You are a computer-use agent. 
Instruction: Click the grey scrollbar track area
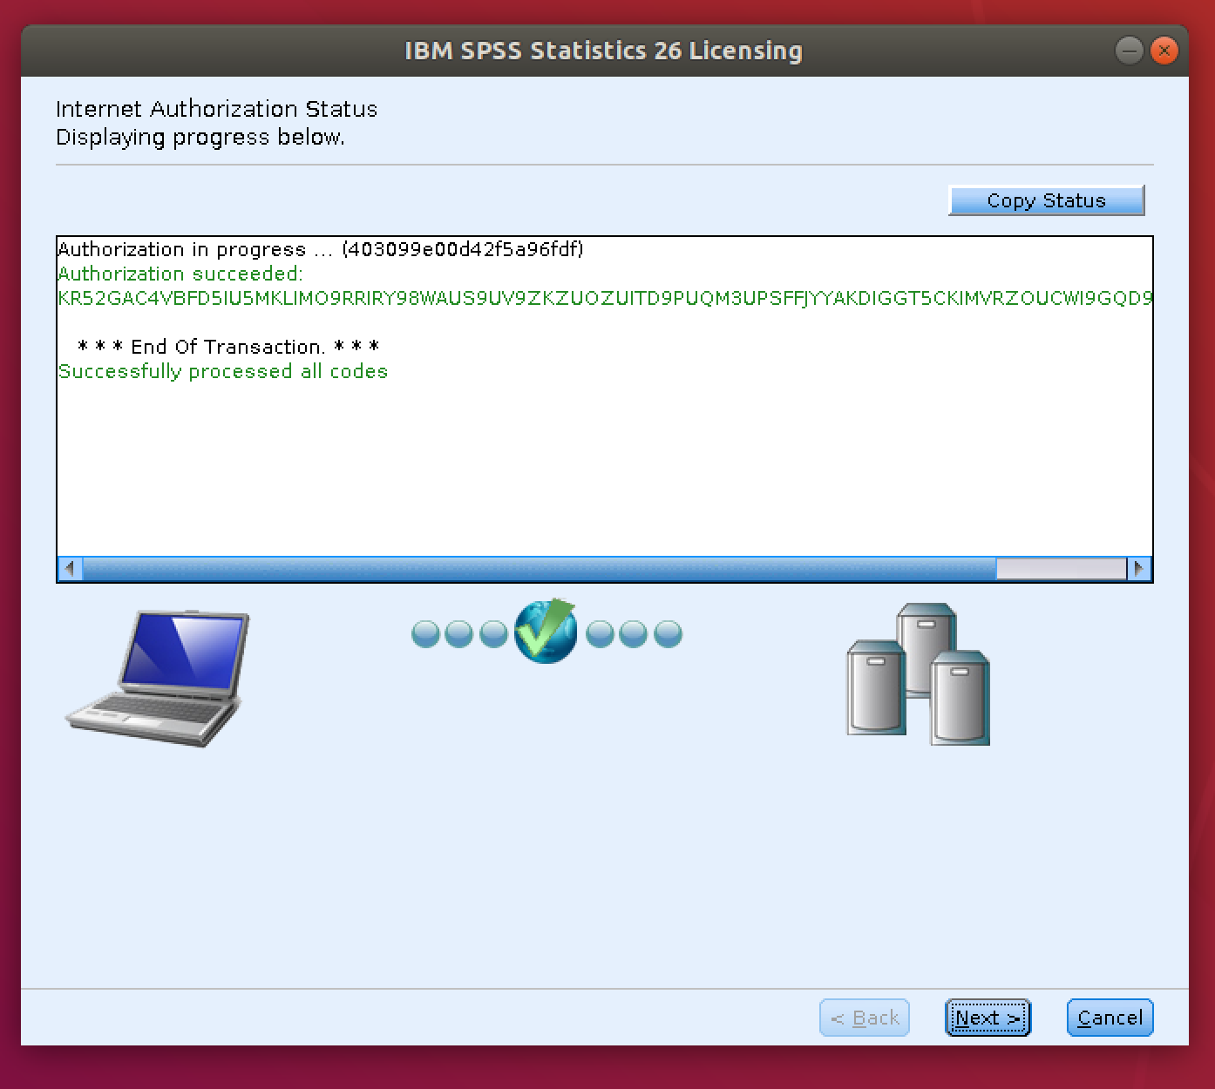pyautogui.click(x=1061, y=569)
